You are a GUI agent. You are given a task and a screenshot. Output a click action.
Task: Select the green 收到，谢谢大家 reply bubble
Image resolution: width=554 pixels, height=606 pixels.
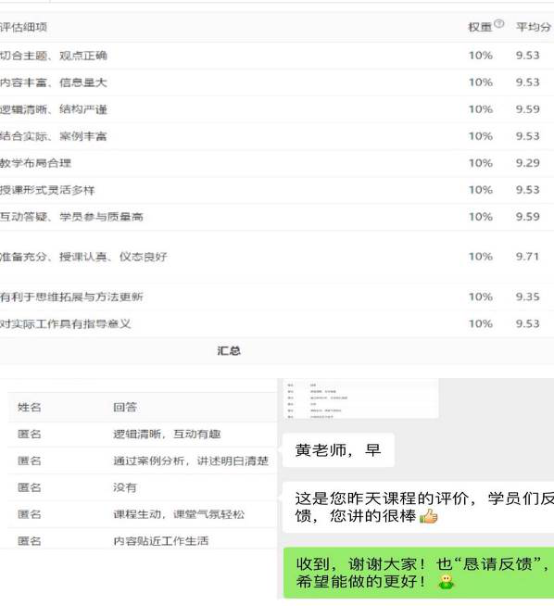coord(419,573)
